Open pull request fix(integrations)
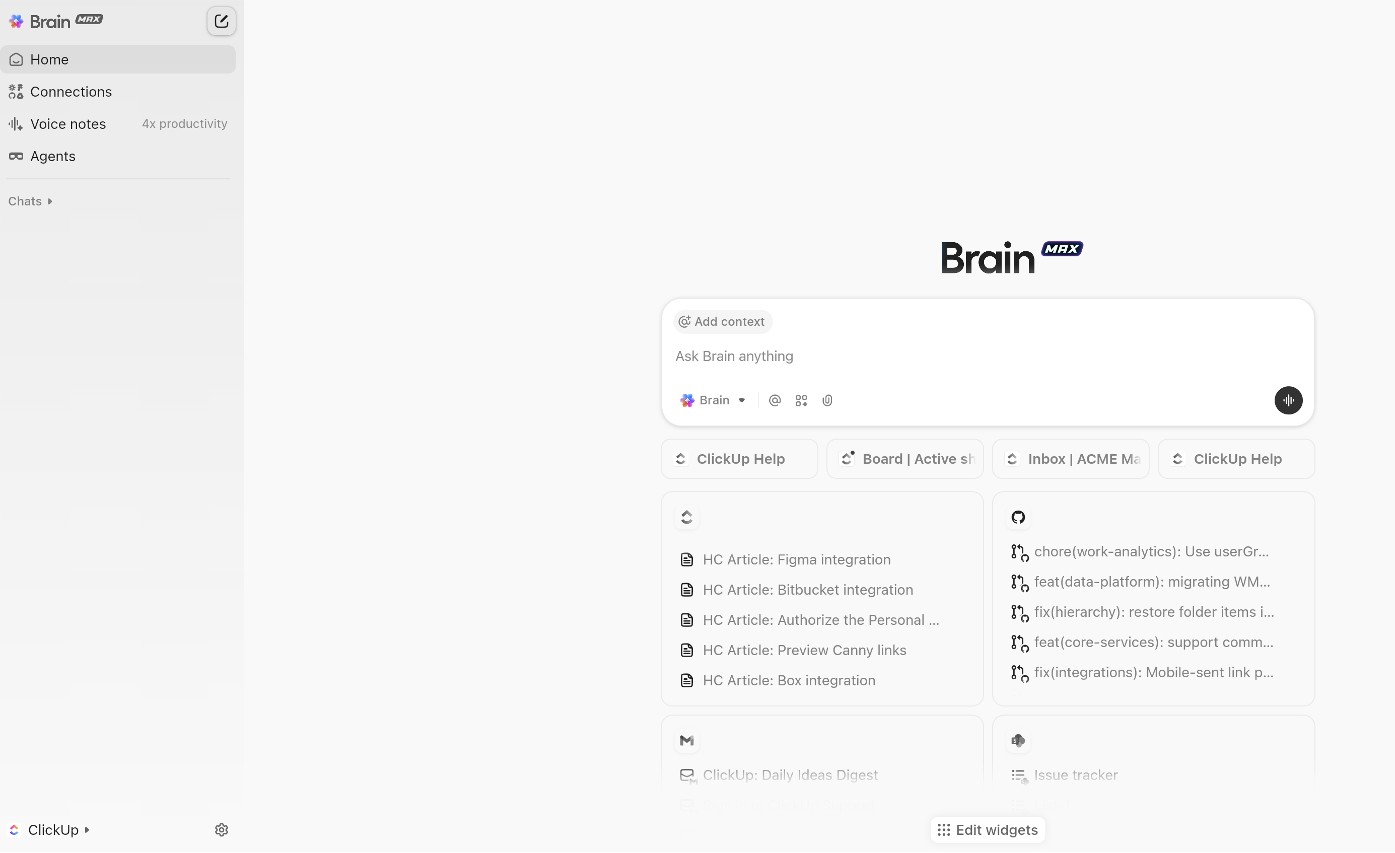 (x=1154, y=673)
